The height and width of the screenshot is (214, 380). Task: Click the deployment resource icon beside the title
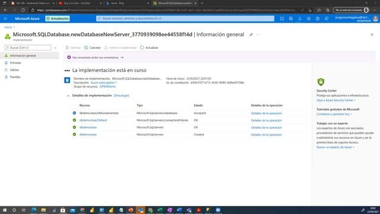click(8, 36)
